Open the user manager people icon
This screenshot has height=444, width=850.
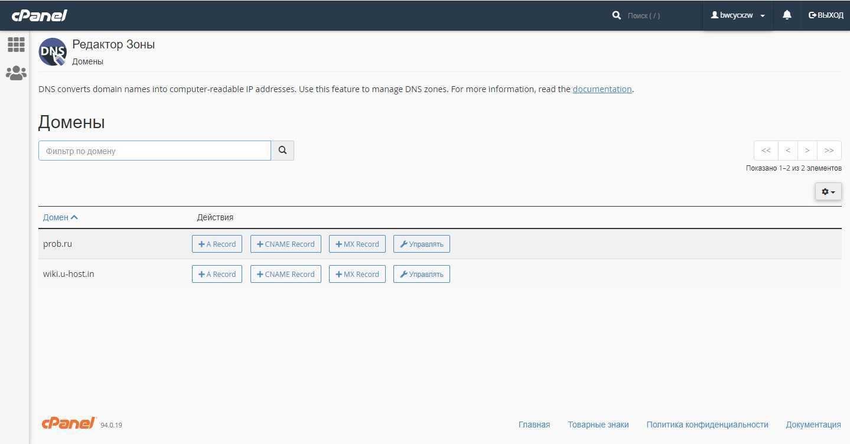click(x=16, y=73)
